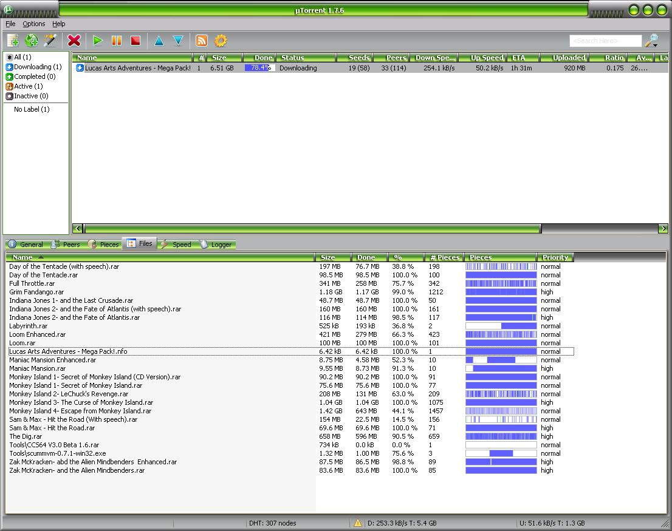Click Create New Torrent wand icon

point(50,41)
